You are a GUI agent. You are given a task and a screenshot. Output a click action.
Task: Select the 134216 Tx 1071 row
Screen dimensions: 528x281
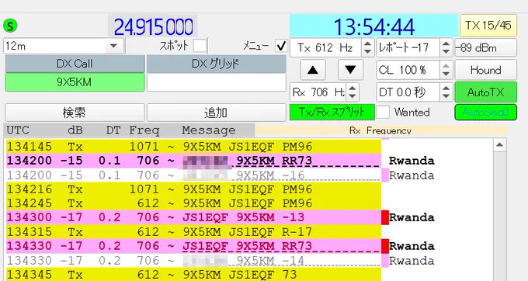tap(193, 189)
